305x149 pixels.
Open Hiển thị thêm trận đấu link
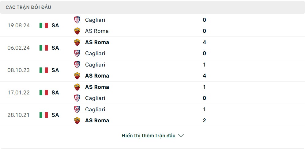[x=149, y=136]
